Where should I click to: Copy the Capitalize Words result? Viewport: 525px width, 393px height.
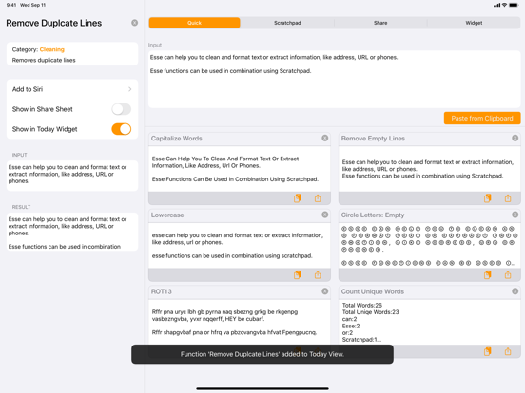[x=298, y=198]
